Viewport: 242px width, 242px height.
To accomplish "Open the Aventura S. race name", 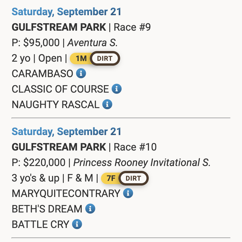I will (92, 43).
